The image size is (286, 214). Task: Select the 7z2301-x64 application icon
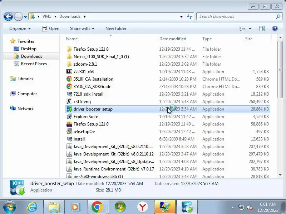(69, 72)
